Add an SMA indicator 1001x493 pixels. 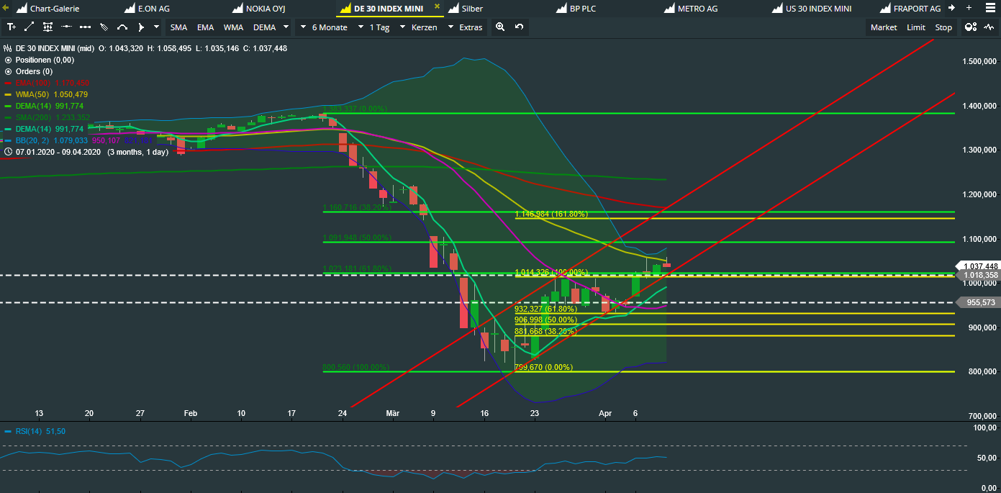click(178, 27)
